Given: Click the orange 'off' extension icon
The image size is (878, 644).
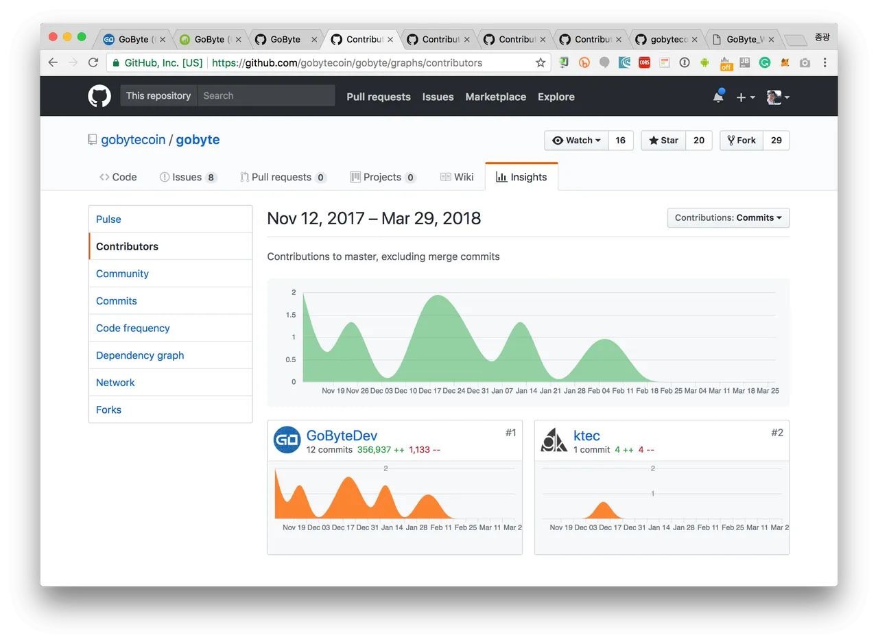Looking at the screenshot, I should point(725,63).
